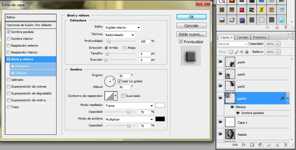This screenshot has height=150, width=296.
Task: Create a new layer group folder icon
Action: pyautogui.click(x=269, y=145)
